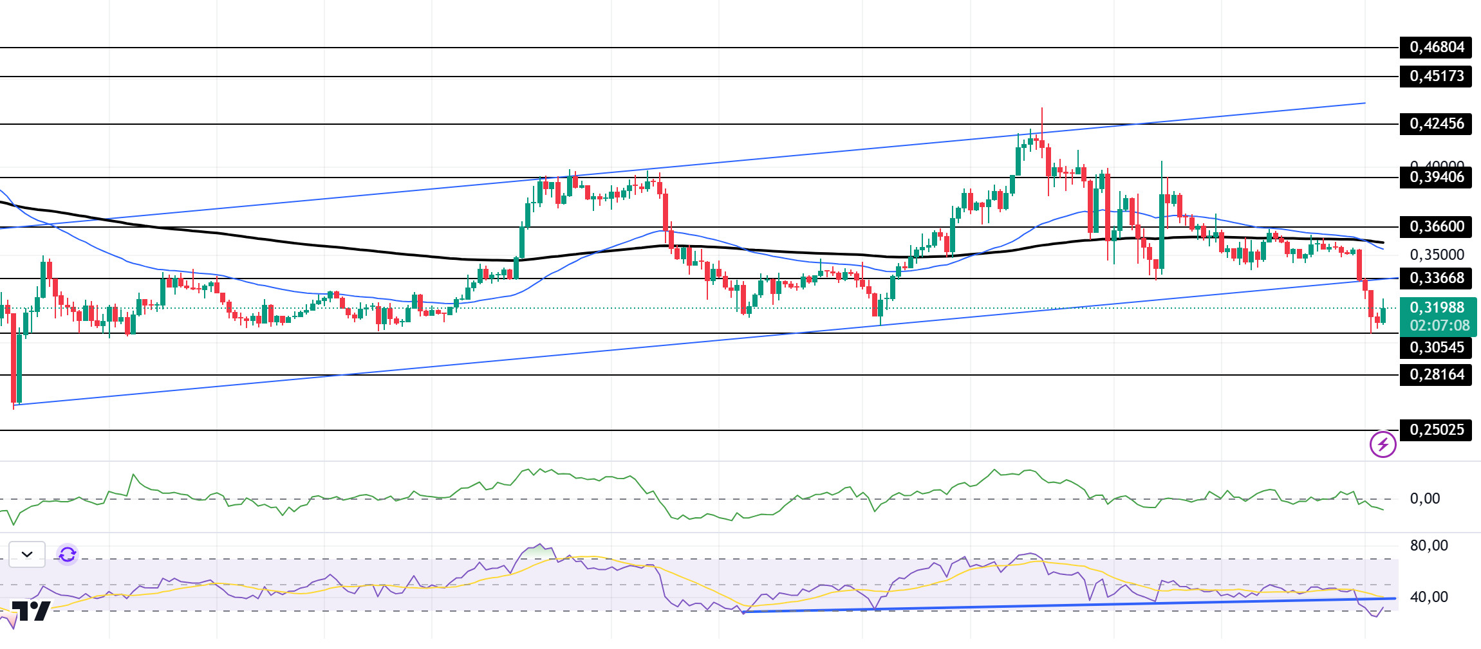Click the 02:07:08 countdown timer
Screen dimensions: 1481x649
click(1440, 325)
